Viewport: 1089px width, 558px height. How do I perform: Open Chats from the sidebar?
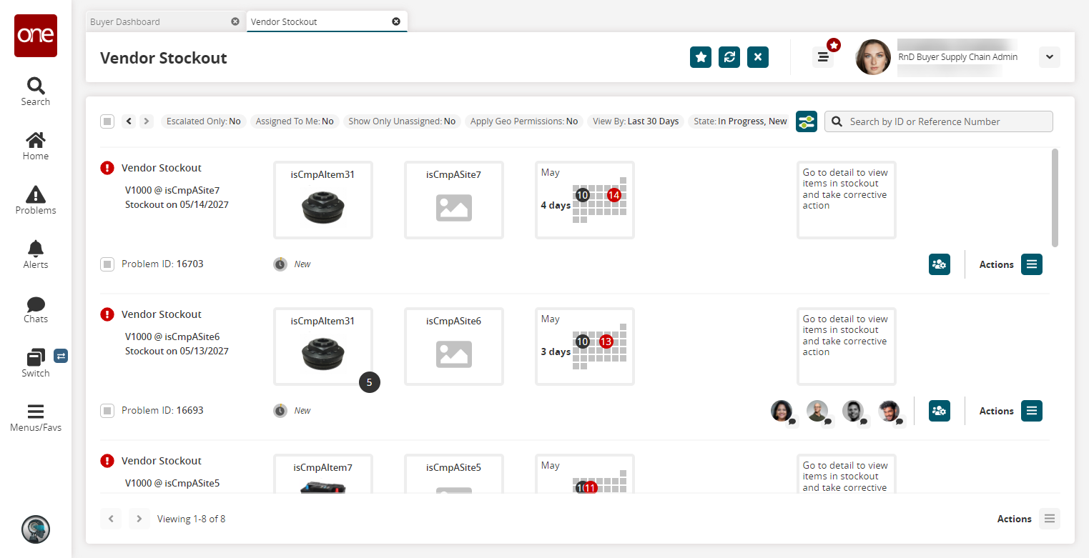click(36, 309)
